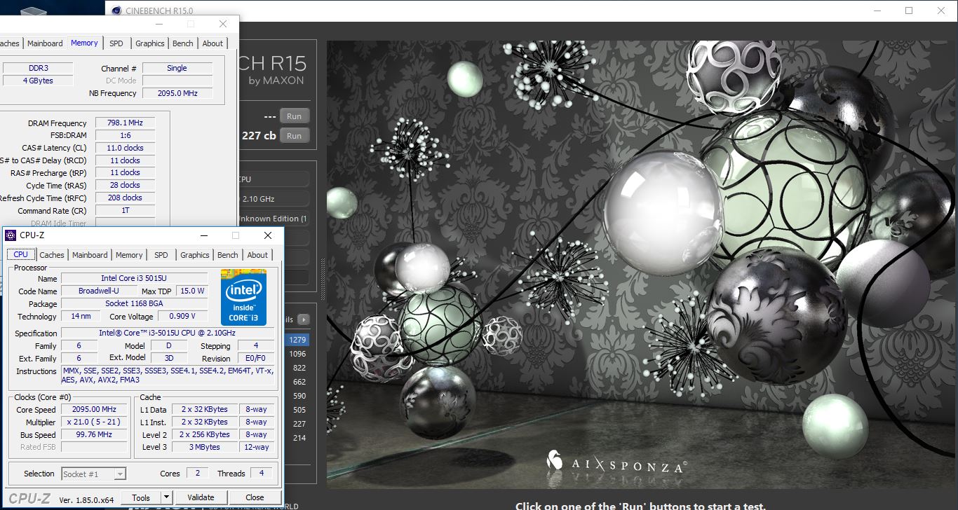Open the SPD tab in front CPU-Z window

161,255
